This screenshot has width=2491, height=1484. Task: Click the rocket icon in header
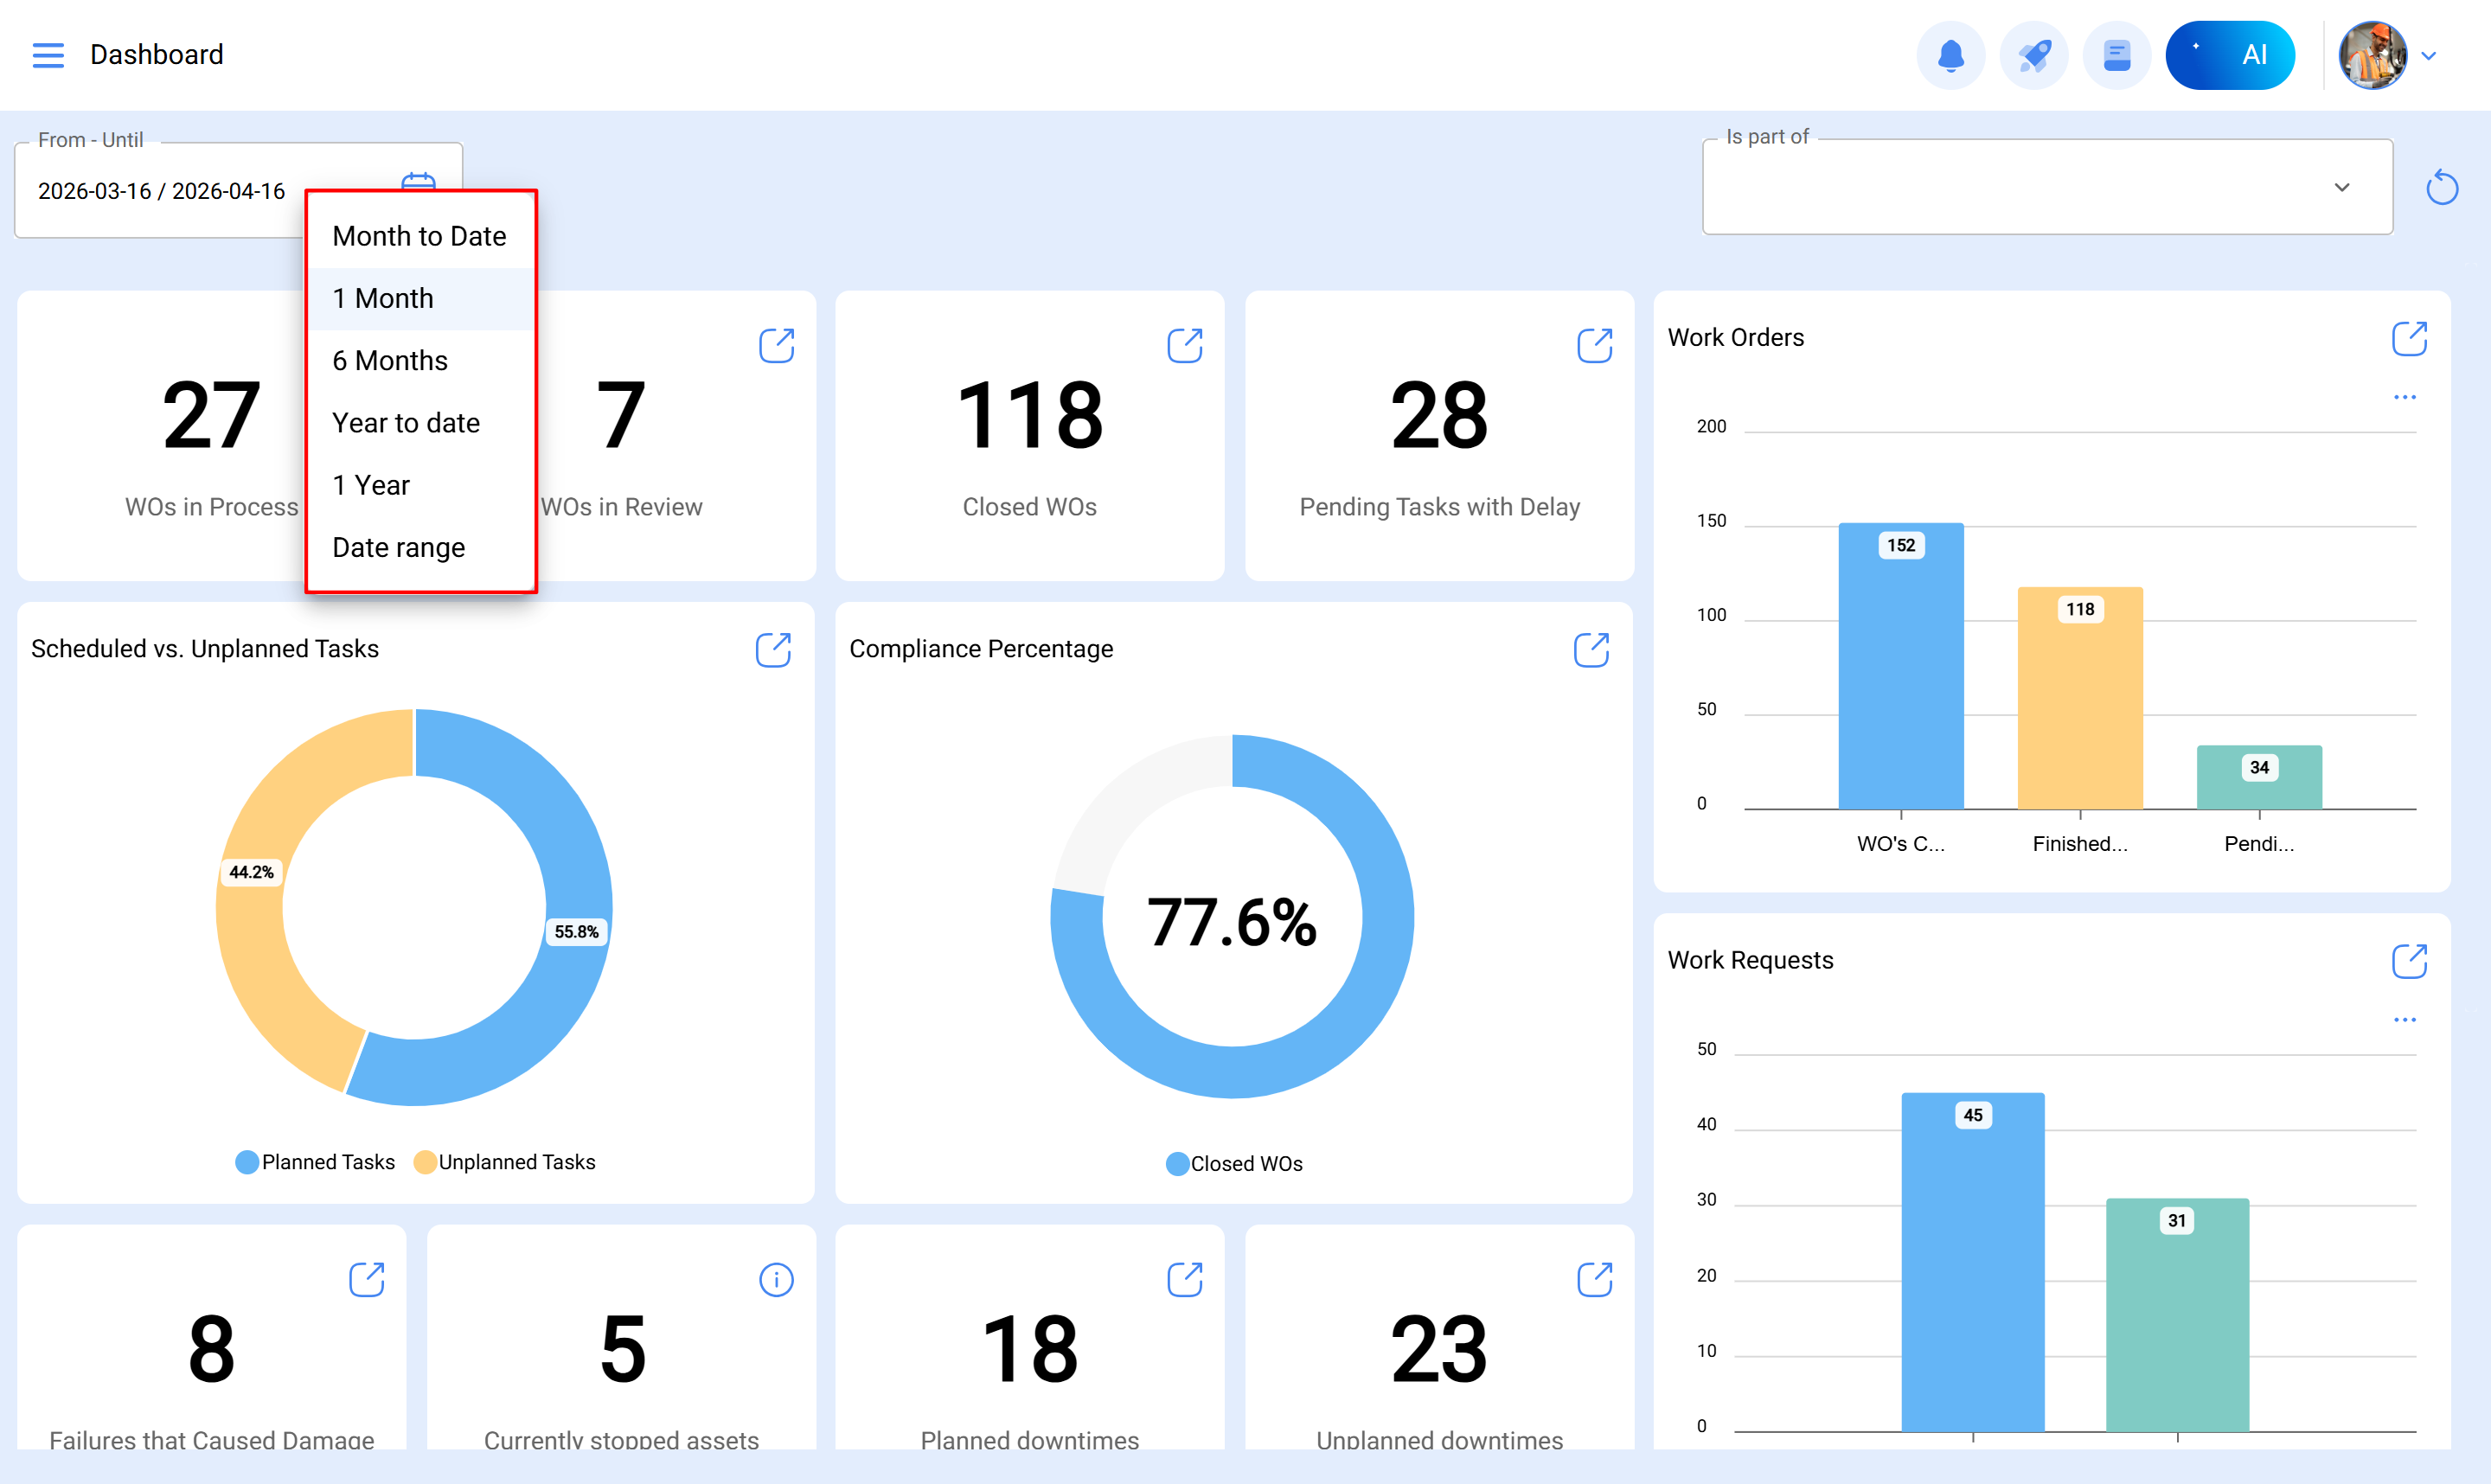pyautogui.click(x=2033, y=55)
